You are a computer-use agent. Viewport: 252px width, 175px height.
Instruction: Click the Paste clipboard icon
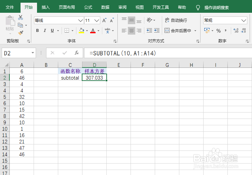click(10, 20)
